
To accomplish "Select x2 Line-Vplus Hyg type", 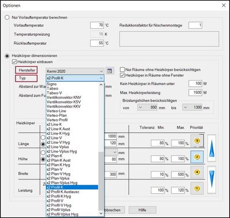I will click(72, 151).
